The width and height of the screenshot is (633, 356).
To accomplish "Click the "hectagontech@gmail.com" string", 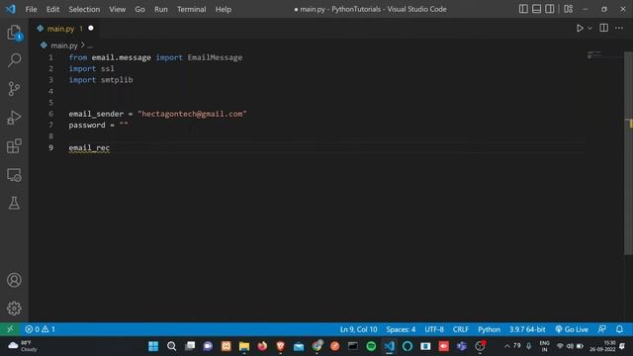I will [192, 114].
